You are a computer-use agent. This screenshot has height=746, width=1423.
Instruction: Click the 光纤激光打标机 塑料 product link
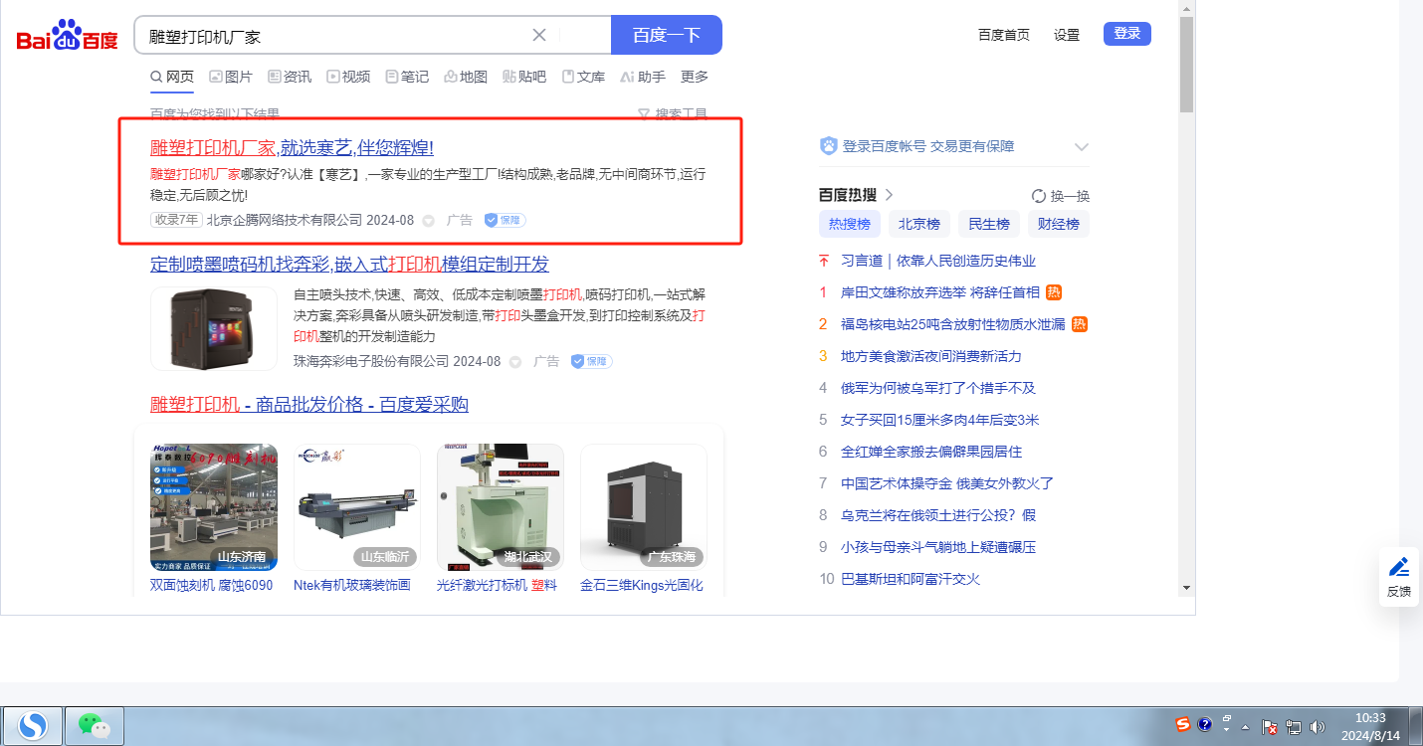(x=497, y=586)
